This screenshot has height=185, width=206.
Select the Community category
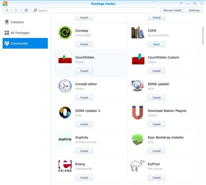click(x=25, y=43)
